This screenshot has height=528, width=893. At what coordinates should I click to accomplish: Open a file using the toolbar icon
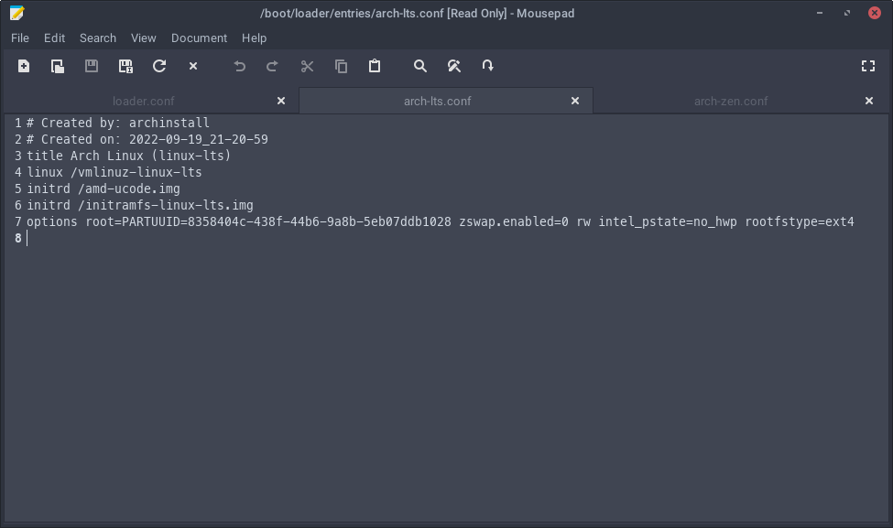(x=57, y=66)
